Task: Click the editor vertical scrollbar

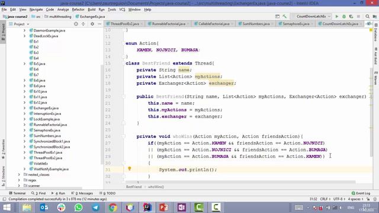Action: (x=371, y=112)
